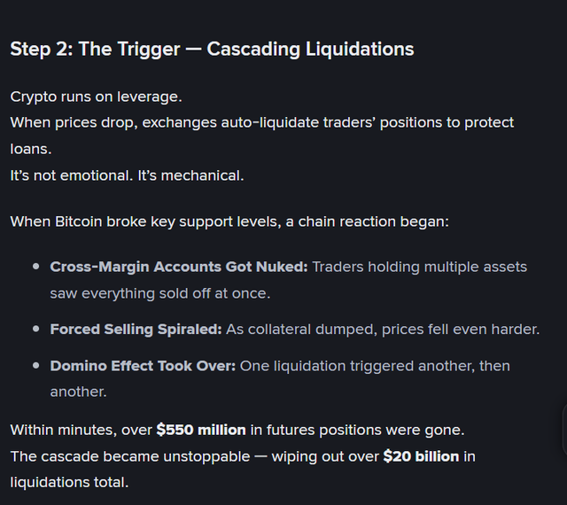
Task: Click bullet dot before "Forced Selling Spiraled"
Action: [36, 330]
